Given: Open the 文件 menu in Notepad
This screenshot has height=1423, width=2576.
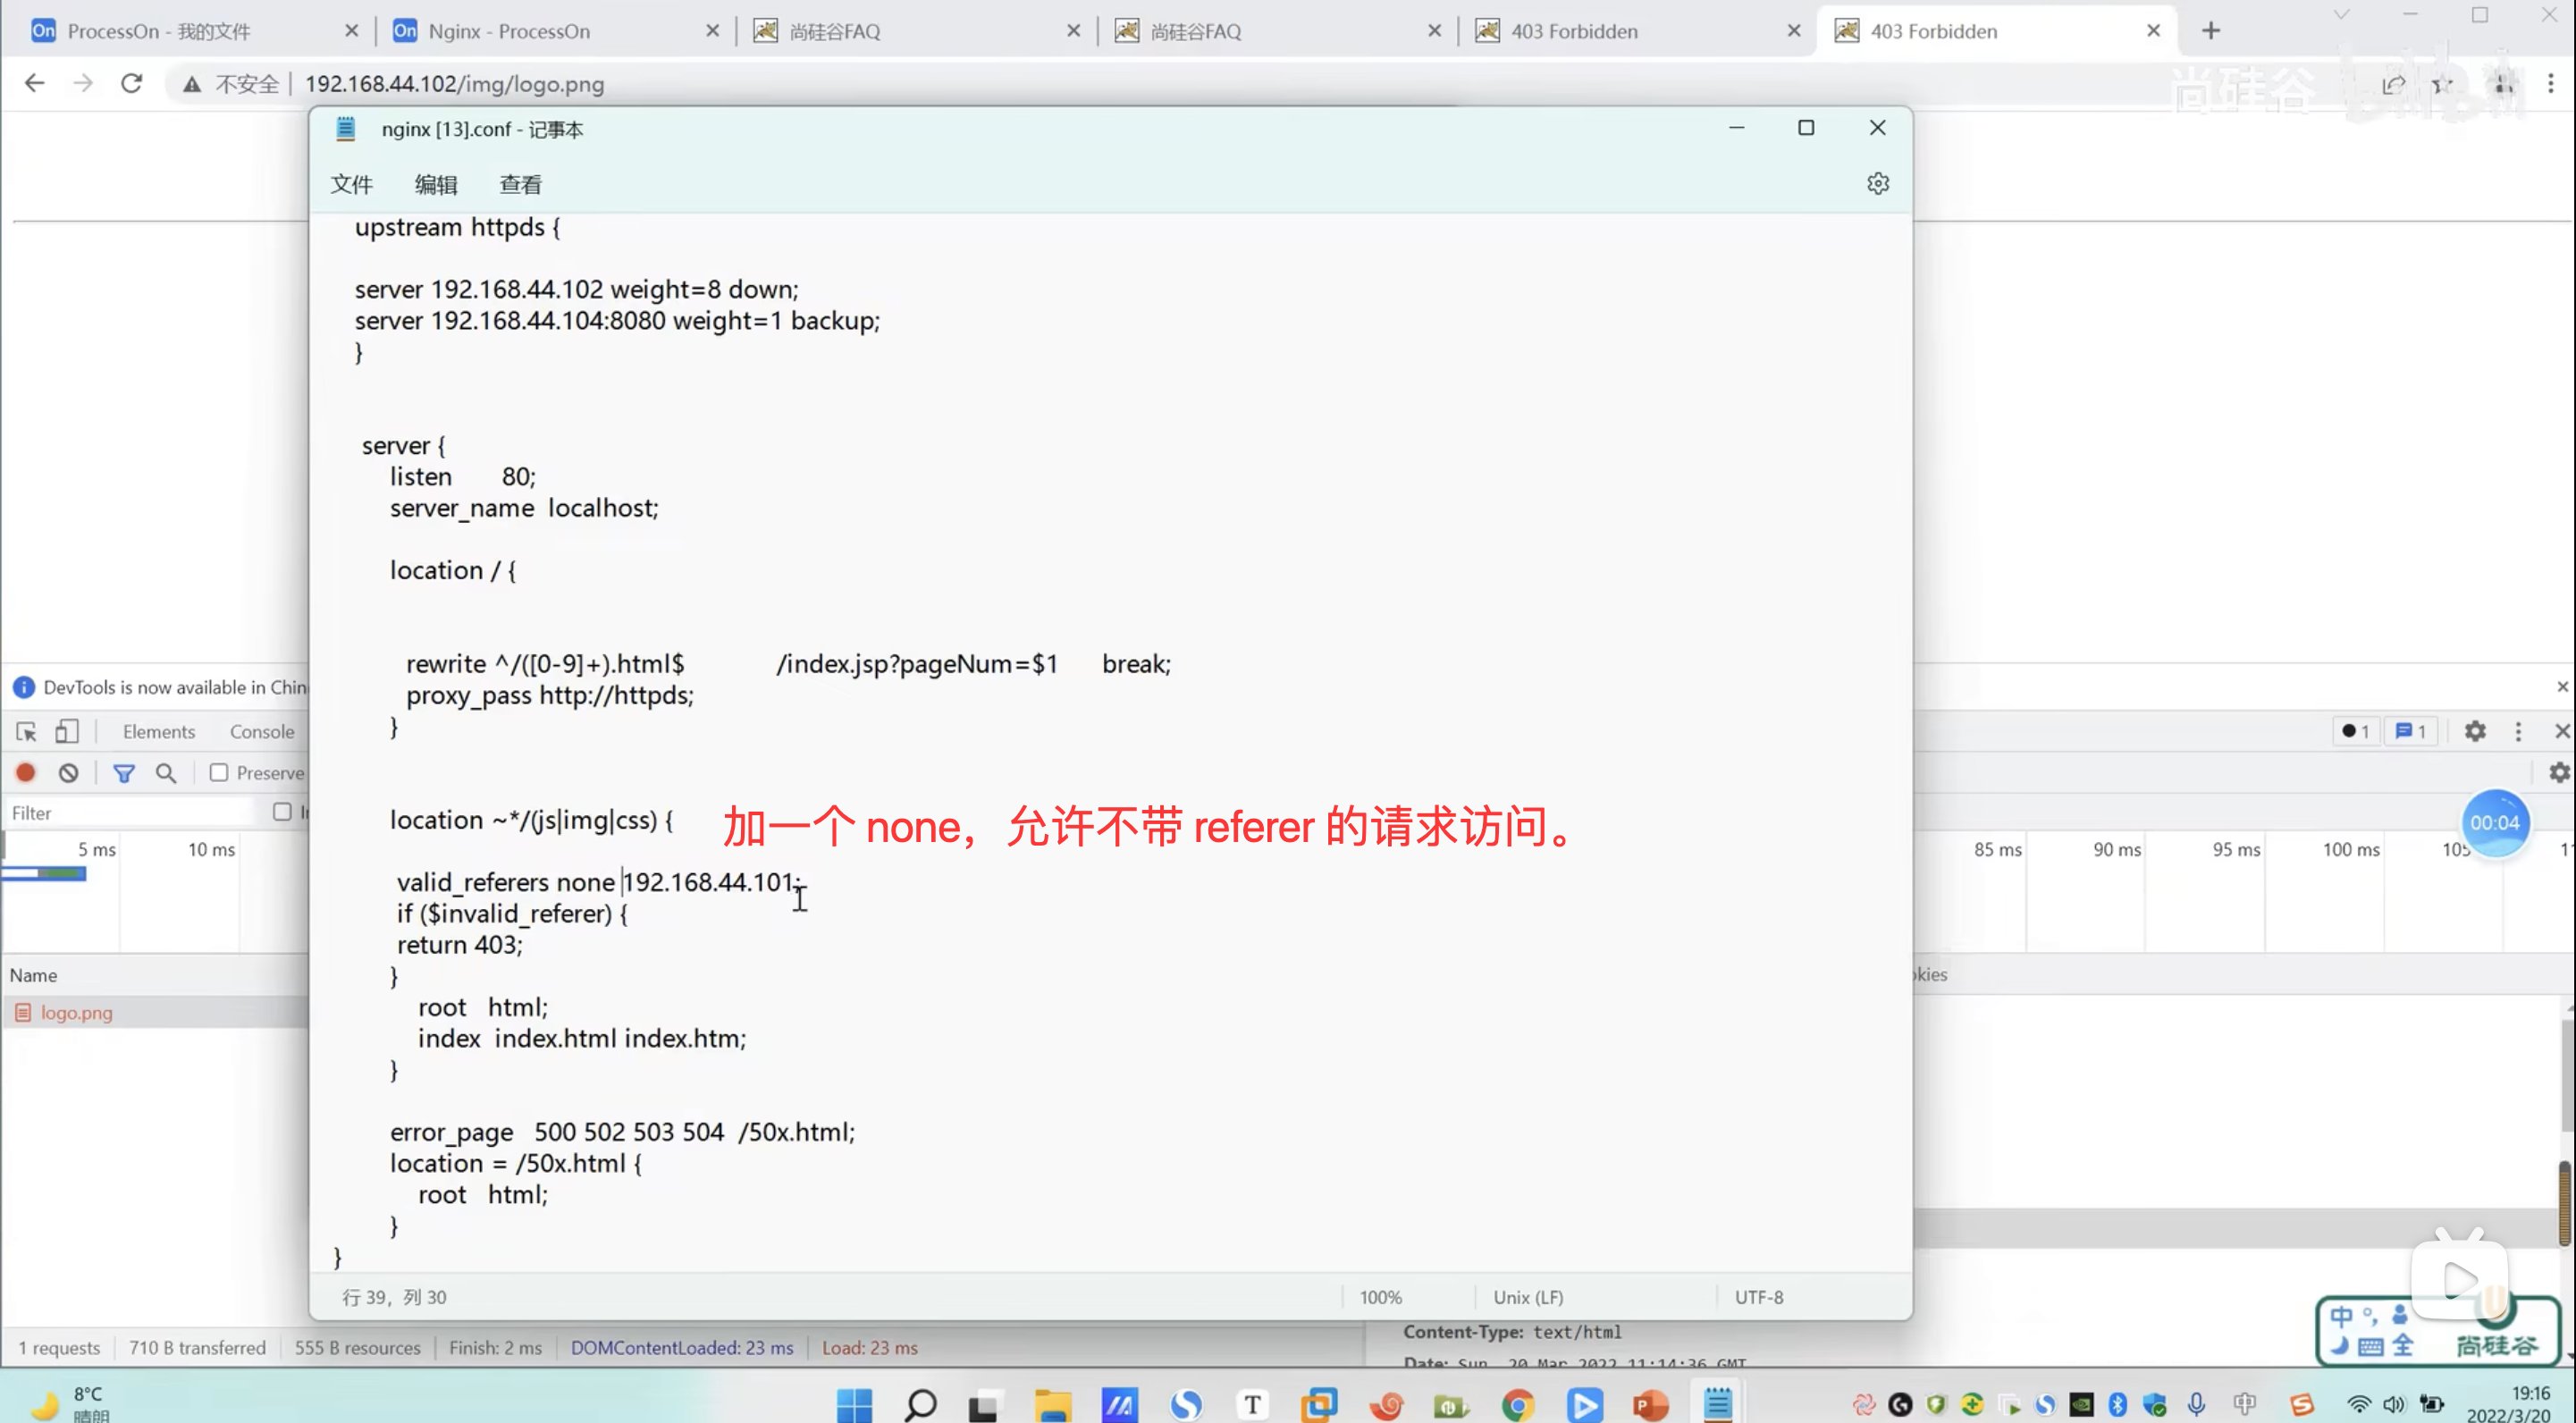Looking at the screenshot, I should point(351,185).
